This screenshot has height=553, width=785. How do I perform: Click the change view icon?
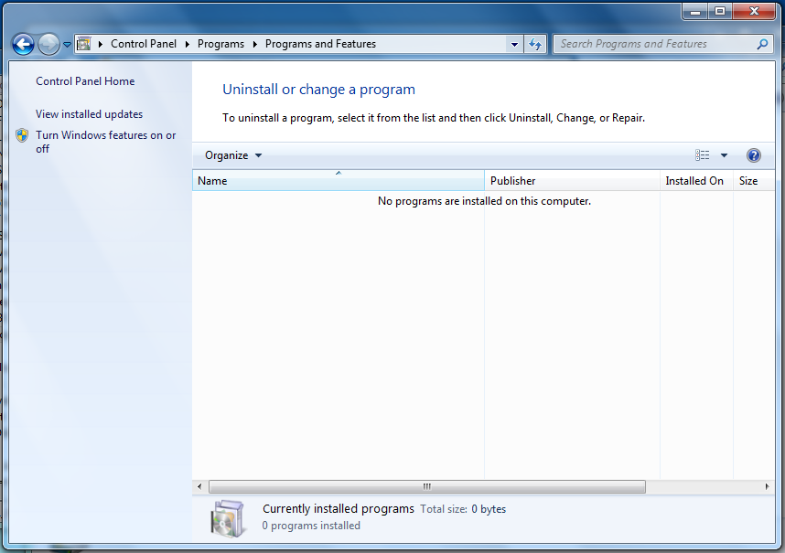702,155
